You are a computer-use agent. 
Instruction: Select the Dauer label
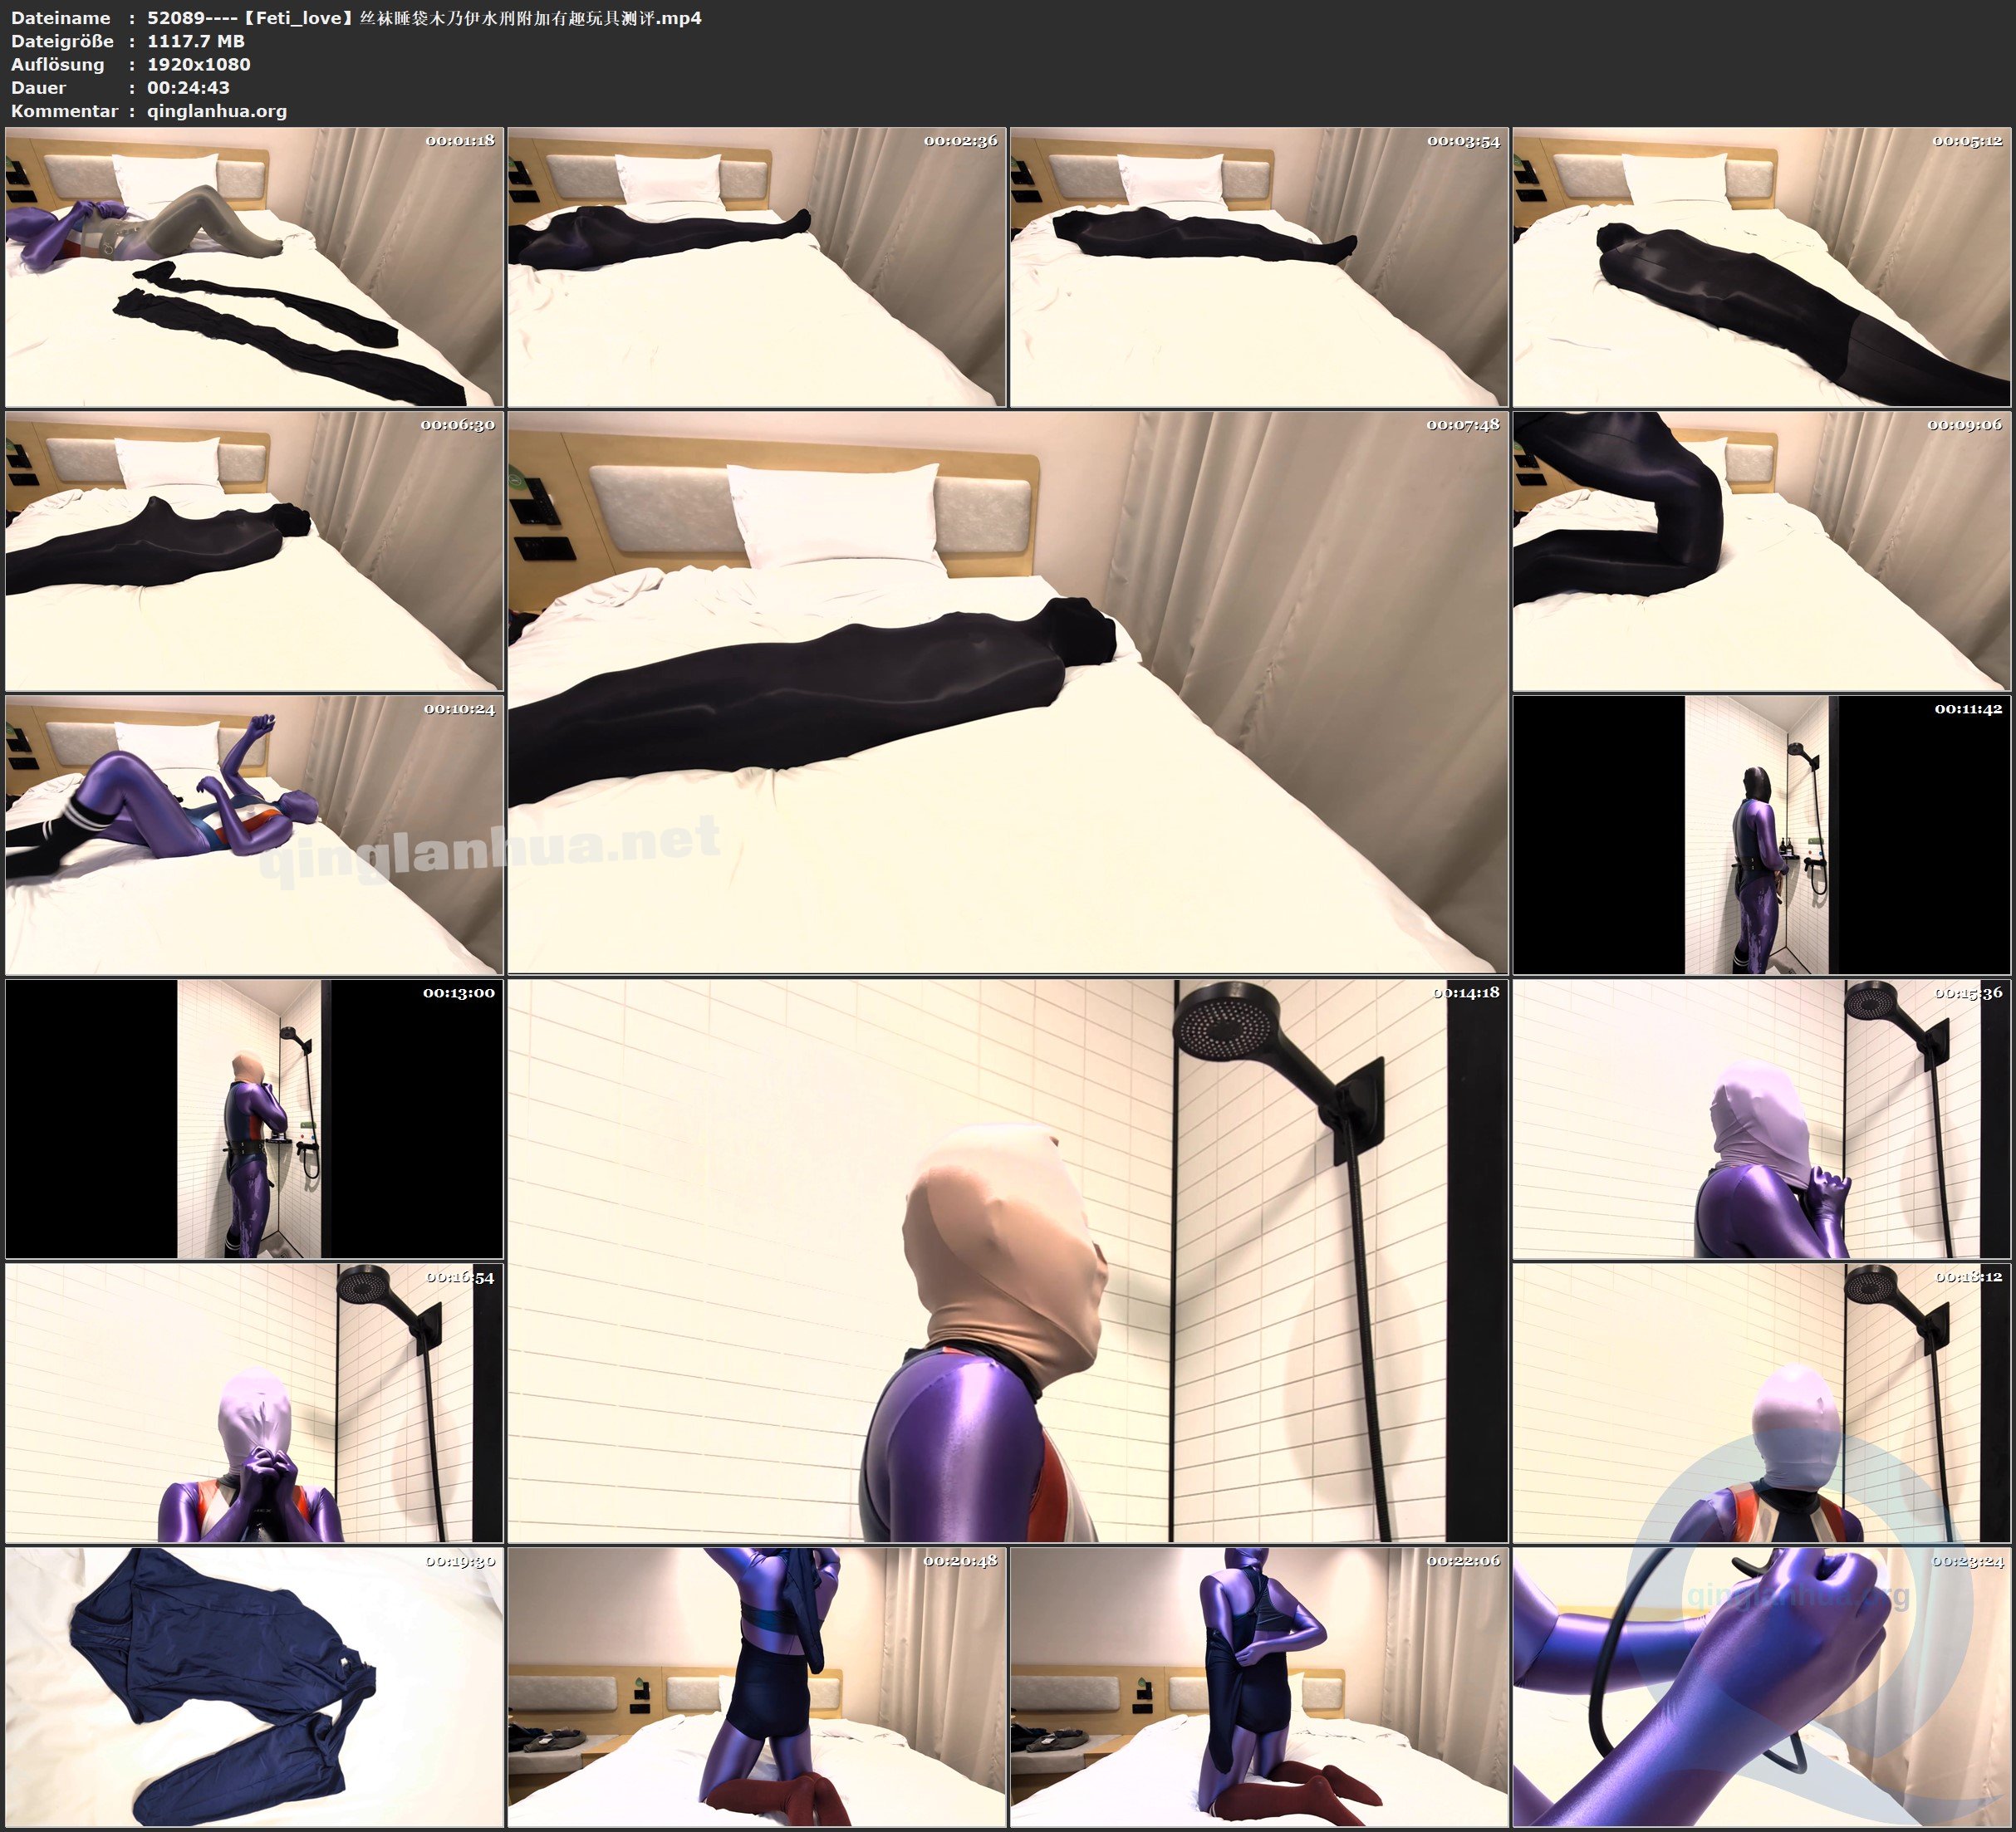pos(39,87)
